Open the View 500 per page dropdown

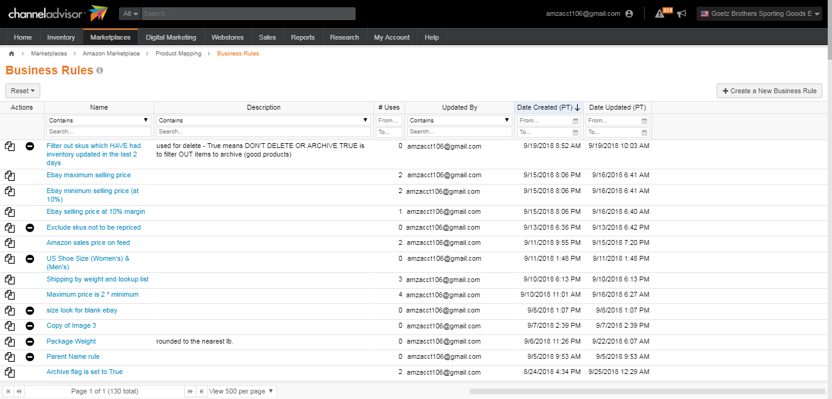(x=242, y=391)
